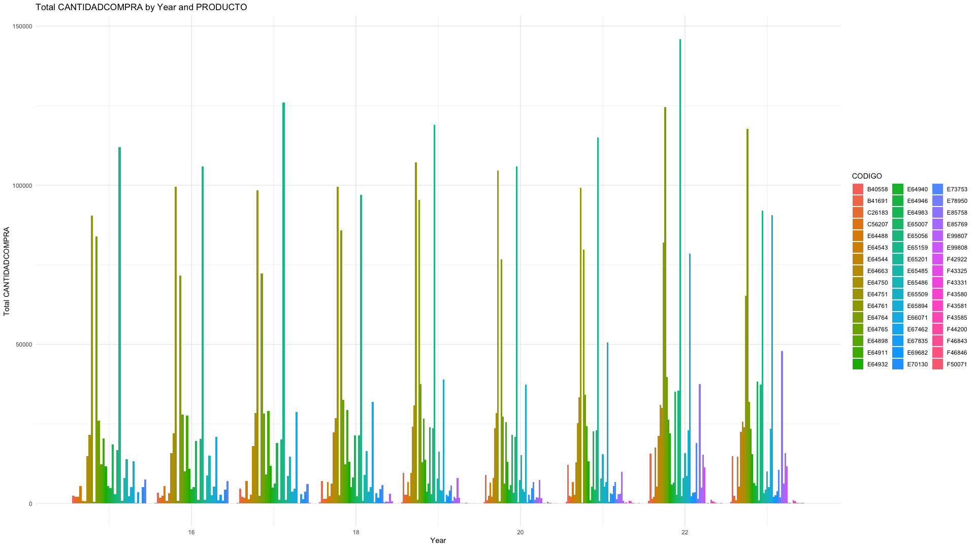
Task: Click the x-axis tick label 22
Action: (685, 532)
